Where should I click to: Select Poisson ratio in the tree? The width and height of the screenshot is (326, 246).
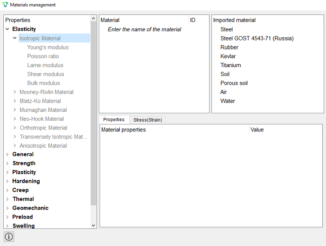tap(43, 56)
